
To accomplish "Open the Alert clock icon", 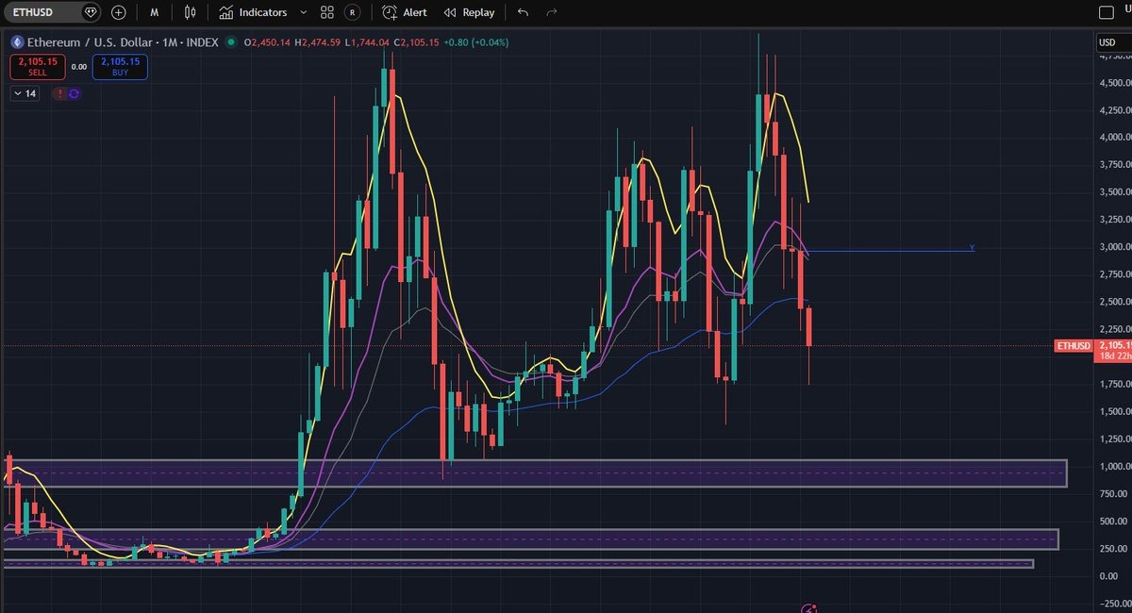I will tap(390, 12).
